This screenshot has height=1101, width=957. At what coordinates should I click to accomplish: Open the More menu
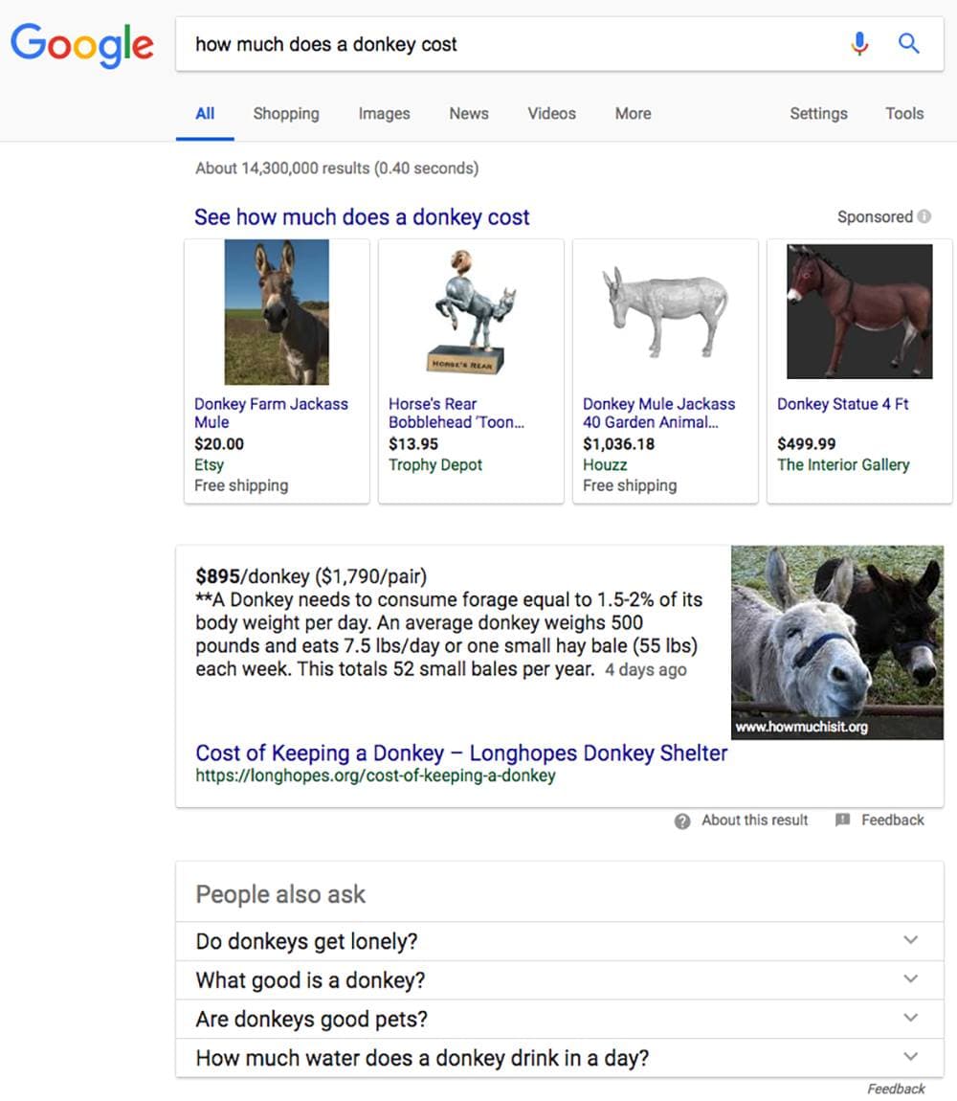pos(634,114)
